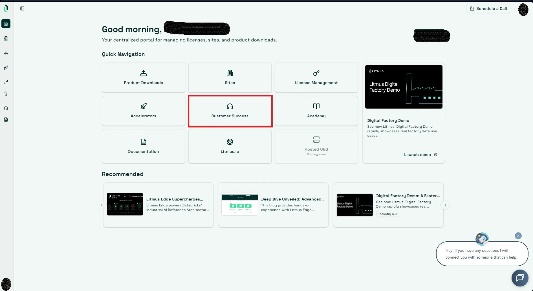
Task: Open the chat widget bubble icon
Action: point(520,278)
